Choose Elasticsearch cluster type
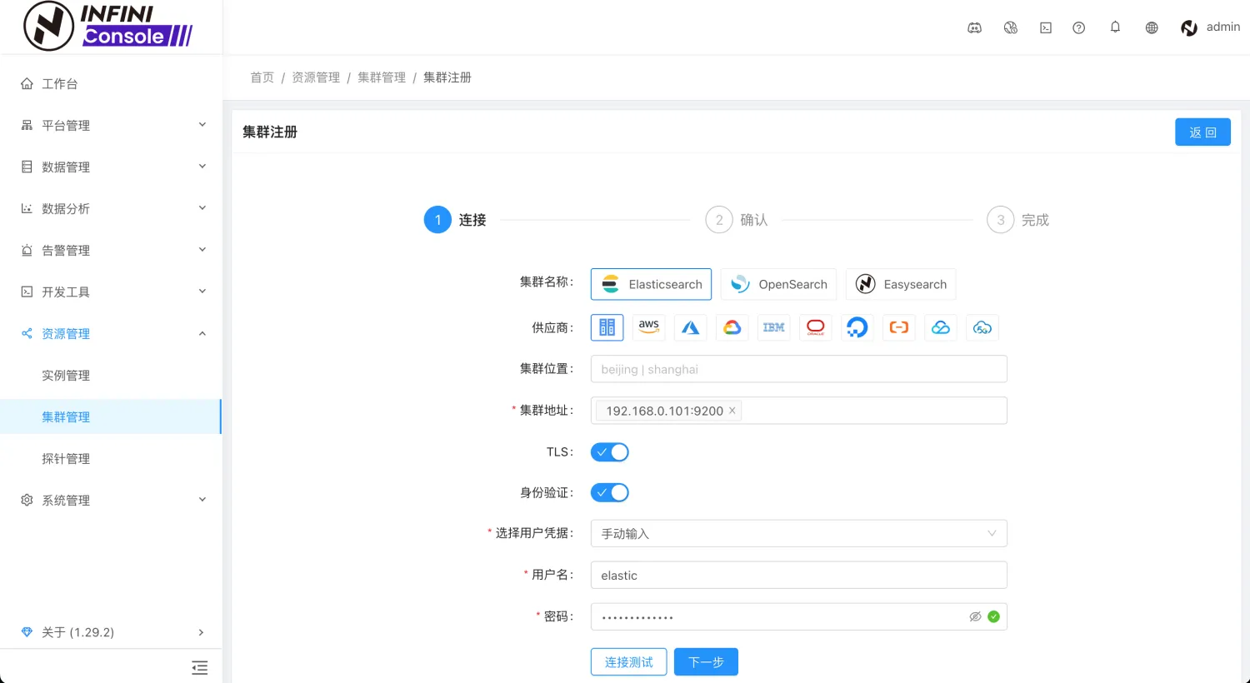This screenshot has width=1250, height=683. pos(651,284)
